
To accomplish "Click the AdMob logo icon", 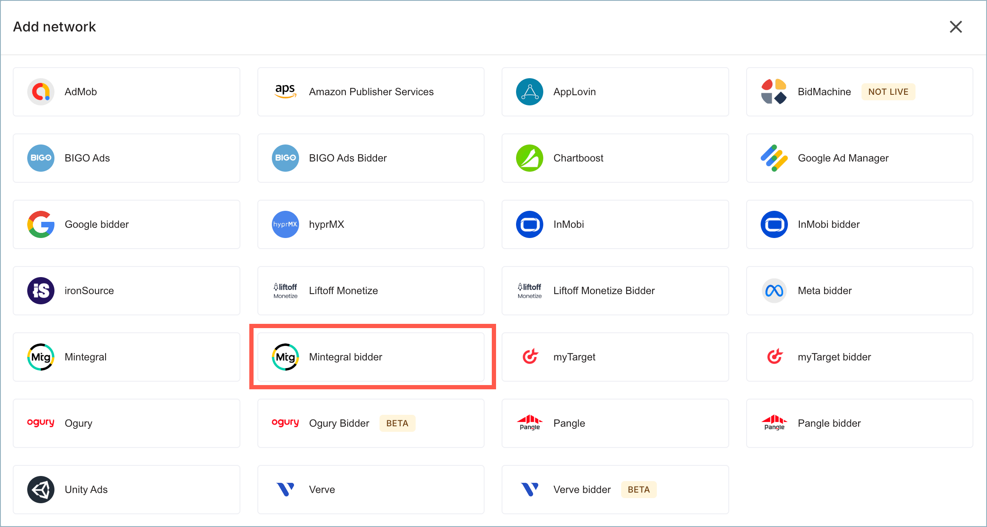I will coord(41,92).
